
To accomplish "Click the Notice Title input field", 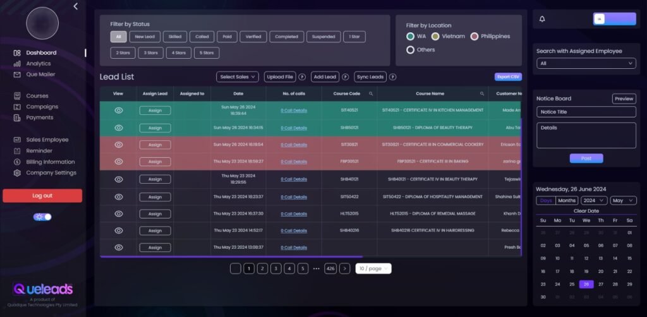I will tap(586, 112).
